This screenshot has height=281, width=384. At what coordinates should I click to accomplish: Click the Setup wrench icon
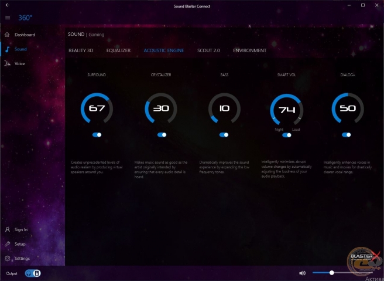click(8, 244)
